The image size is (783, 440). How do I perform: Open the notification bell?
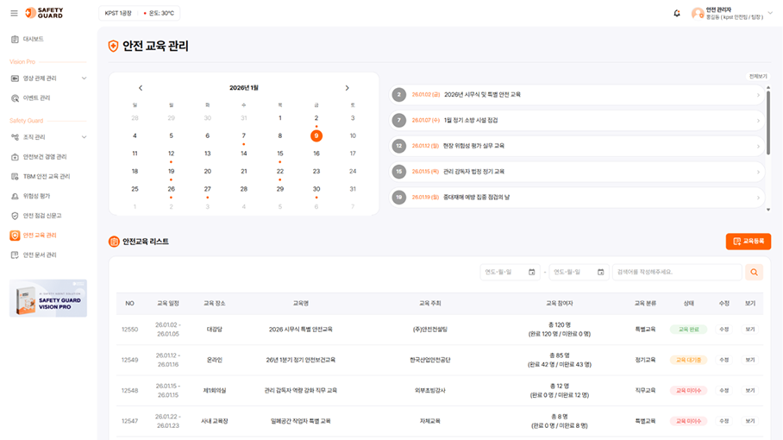[x=677, y=13]
